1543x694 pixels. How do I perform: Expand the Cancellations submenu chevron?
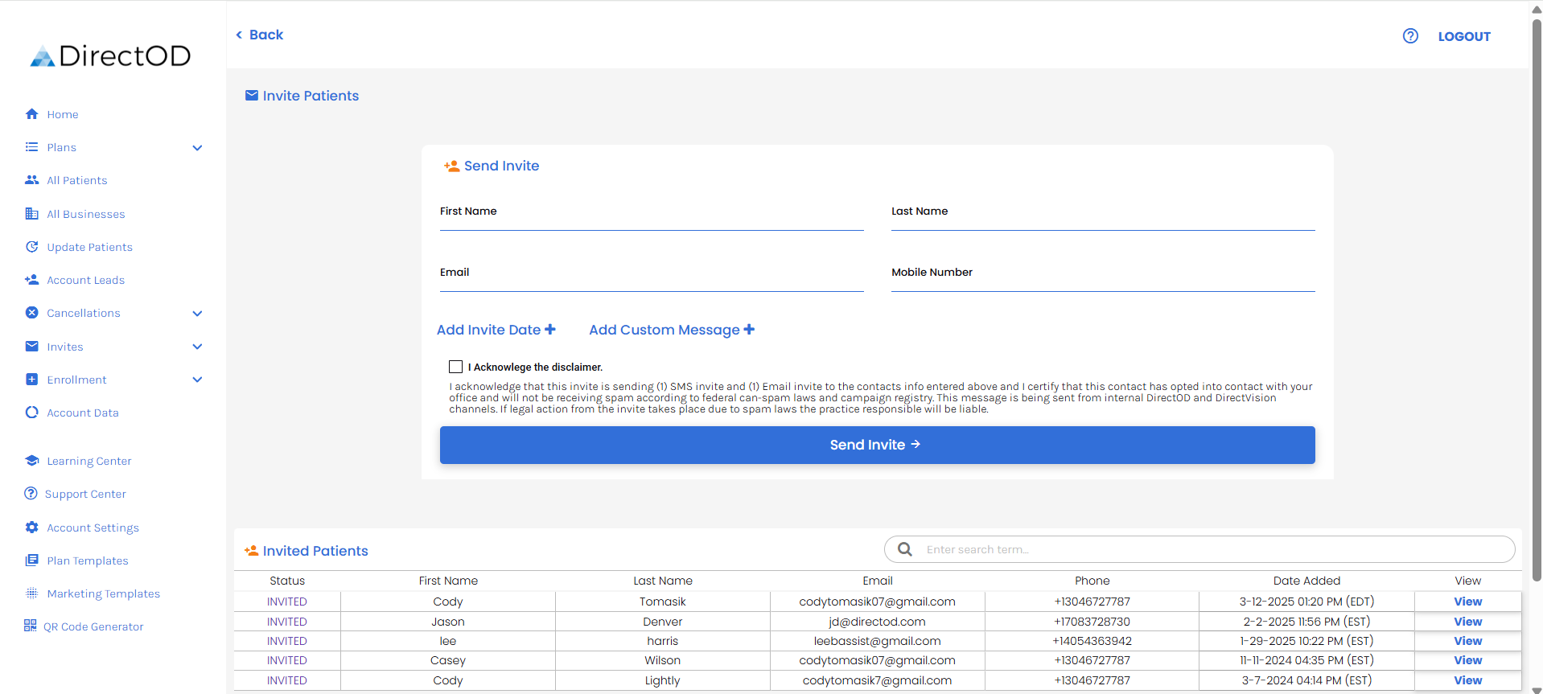[197, 314]
